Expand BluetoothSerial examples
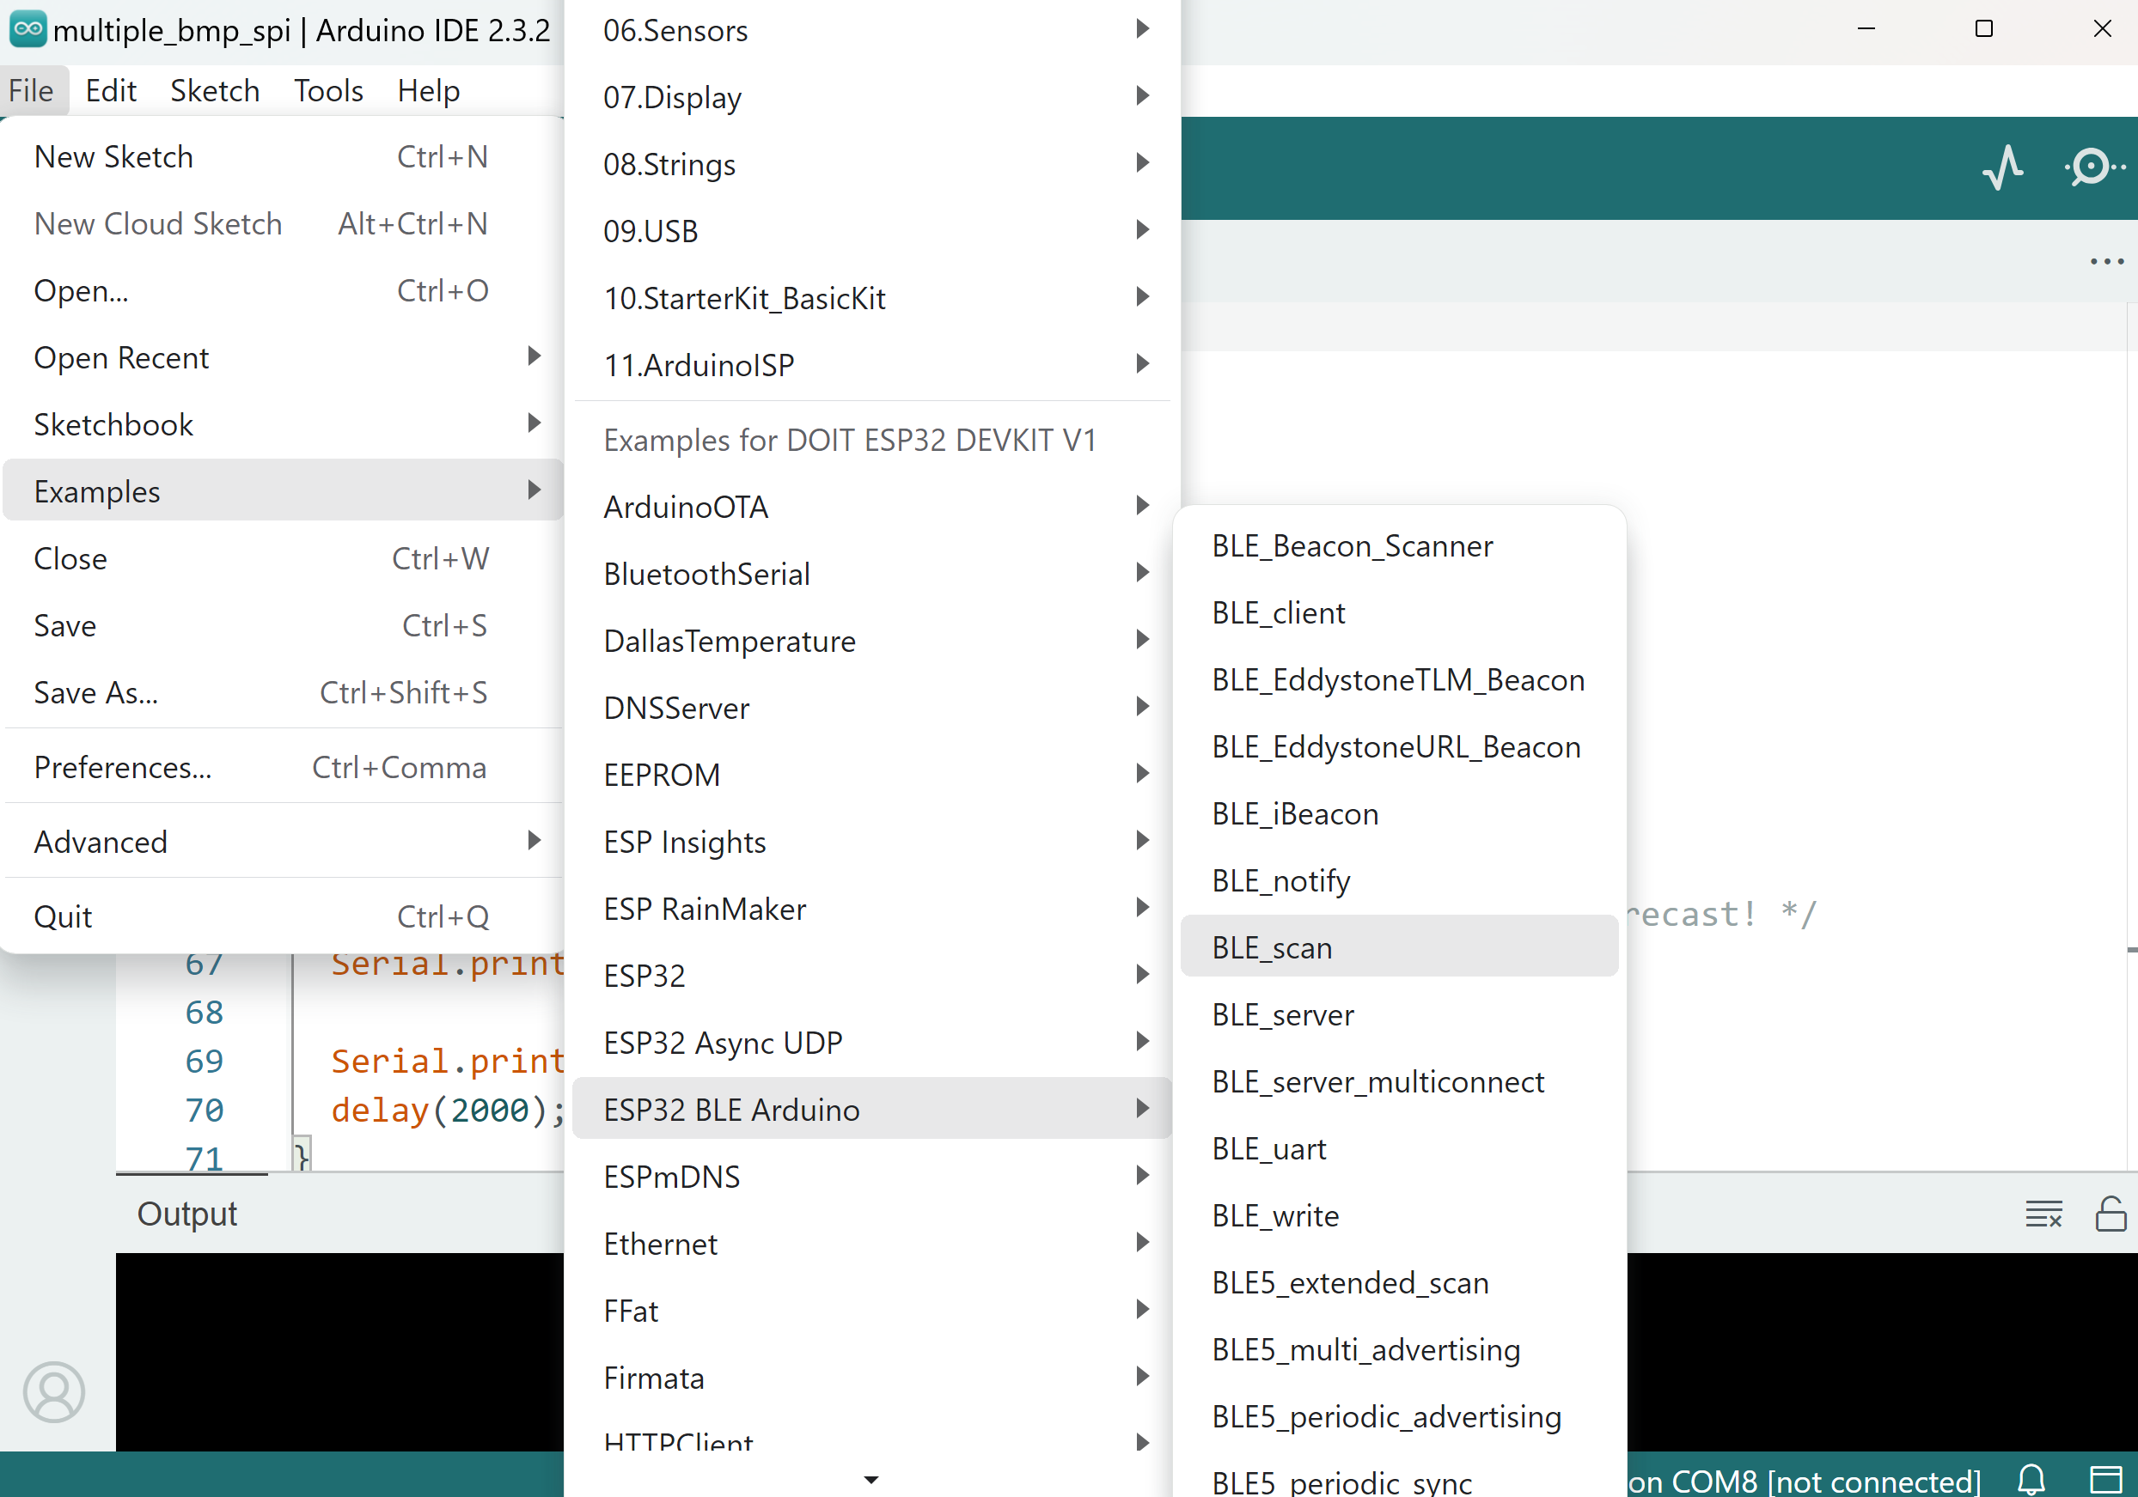Screen dimensions: 2138x1497 [x=871, y=574]
